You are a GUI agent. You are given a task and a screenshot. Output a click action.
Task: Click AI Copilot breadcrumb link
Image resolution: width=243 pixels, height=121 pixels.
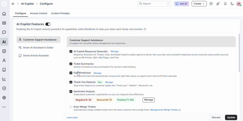point(27,4)
